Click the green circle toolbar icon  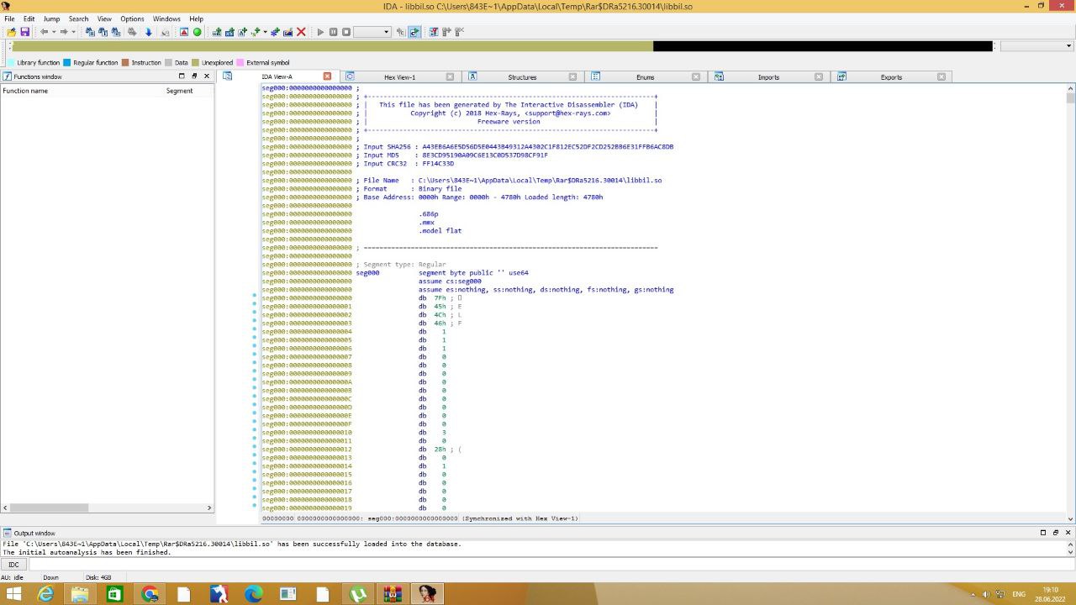pos(198,32)
